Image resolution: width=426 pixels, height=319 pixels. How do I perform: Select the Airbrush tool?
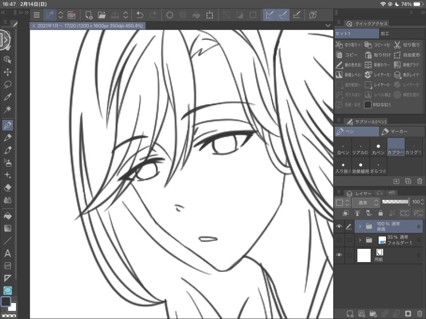pyautogui.click(x=7, y=163)
